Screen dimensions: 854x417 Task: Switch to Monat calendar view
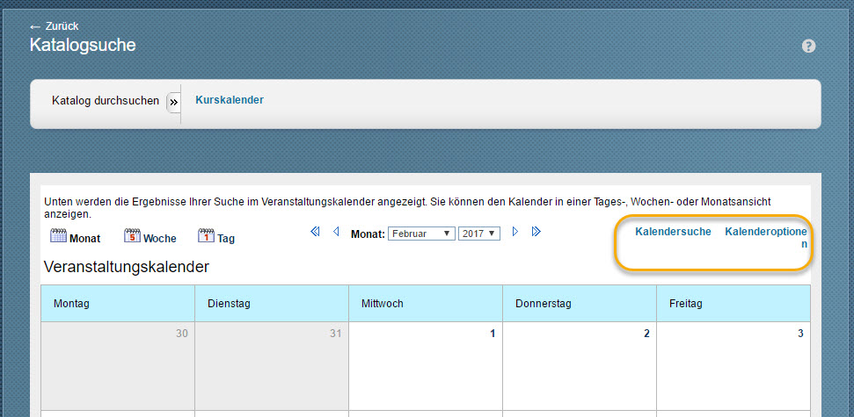coord(75,236)
